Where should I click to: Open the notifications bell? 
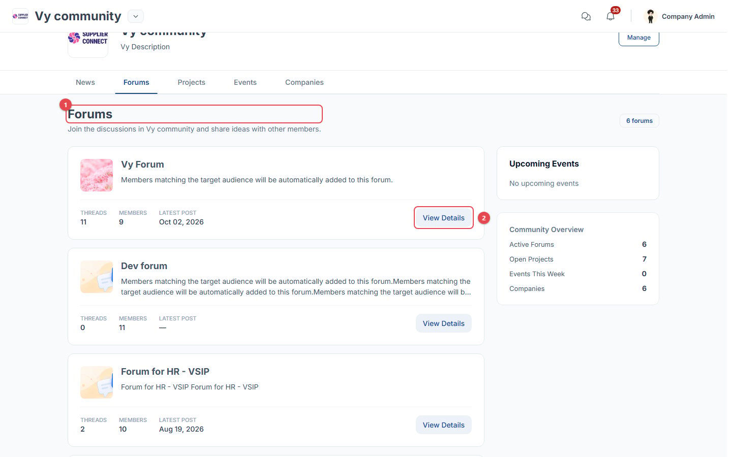[x=611, y=16]
